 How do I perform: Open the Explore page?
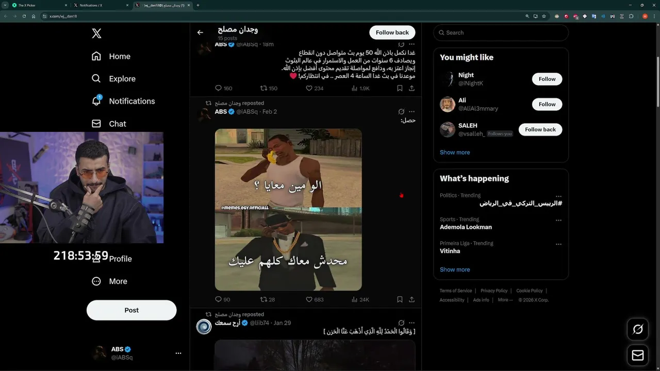[113, 79]
